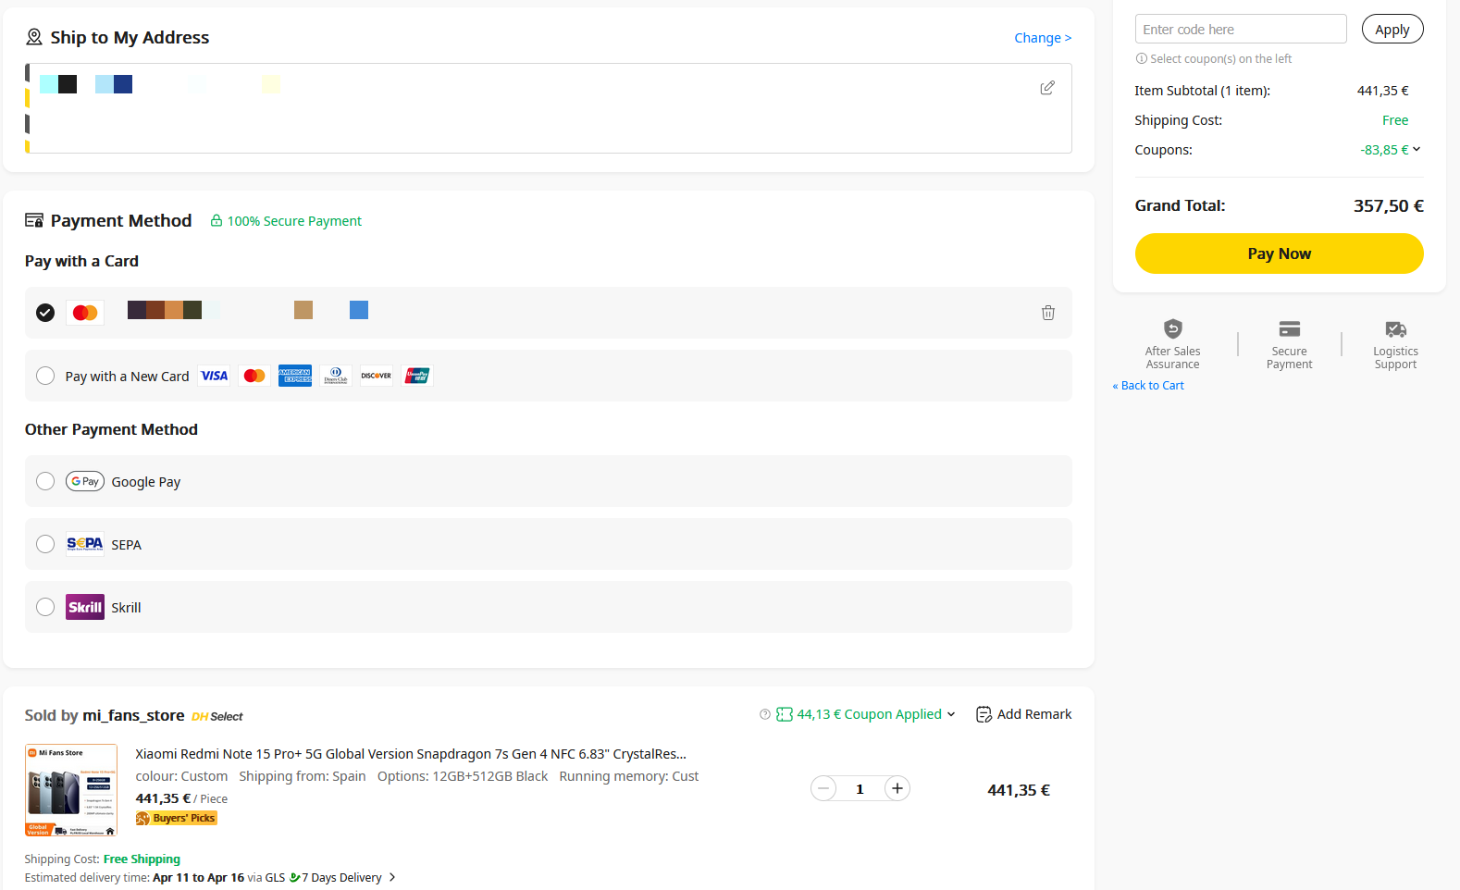Click the UnionPay card logo
The width and height of the screenshot is (1460, 890).
(417, 376)
